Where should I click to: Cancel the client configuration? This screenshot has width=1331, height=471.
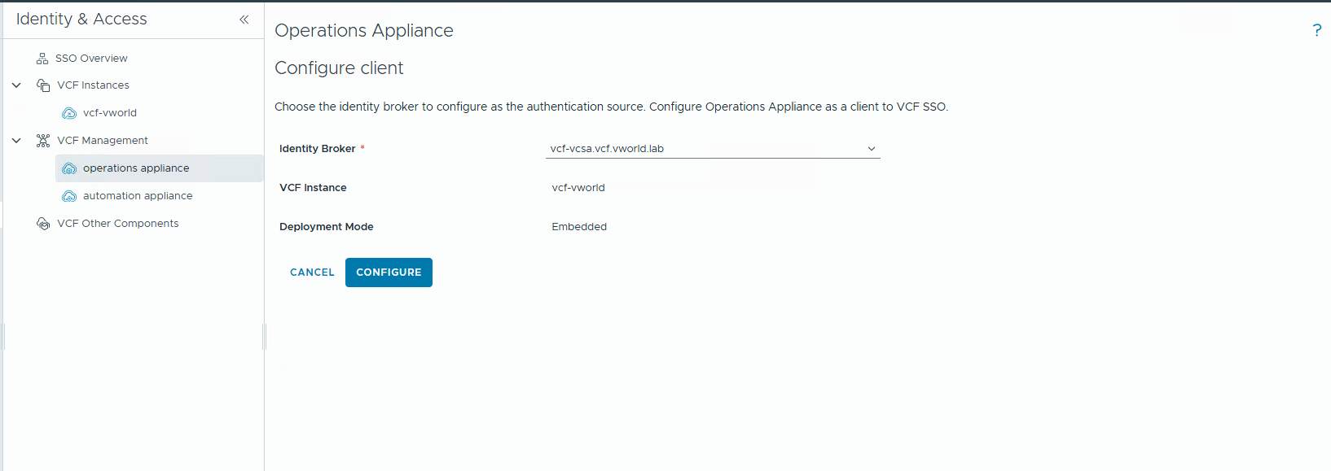(x=312, y=273)
